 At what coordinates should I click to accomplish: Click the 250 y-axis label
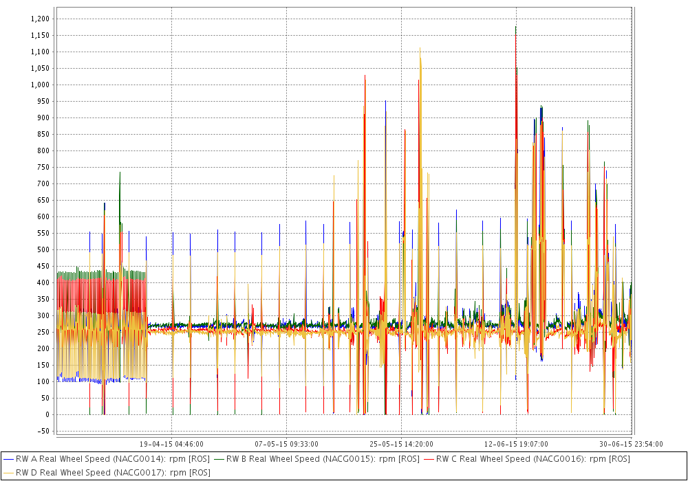click(x=43, y=332)
